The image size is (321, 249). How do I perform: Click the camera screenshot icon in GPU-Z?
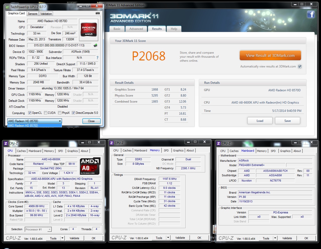click(98, 13)
